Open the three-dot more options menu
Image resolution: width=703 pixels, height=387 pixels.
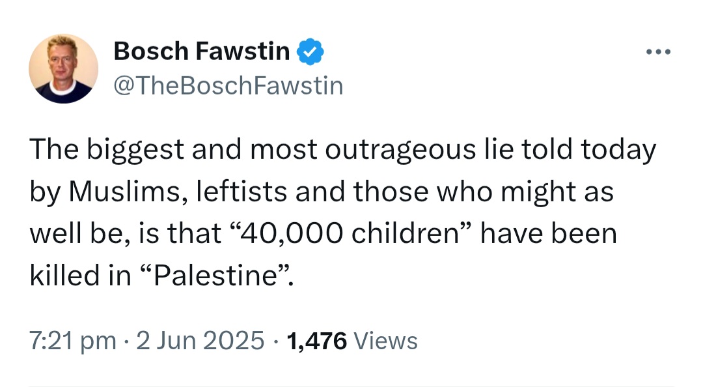click(658, 52)
